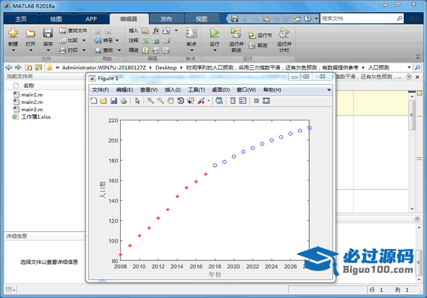Expand the address bar path dropdown

click(409, 67)
